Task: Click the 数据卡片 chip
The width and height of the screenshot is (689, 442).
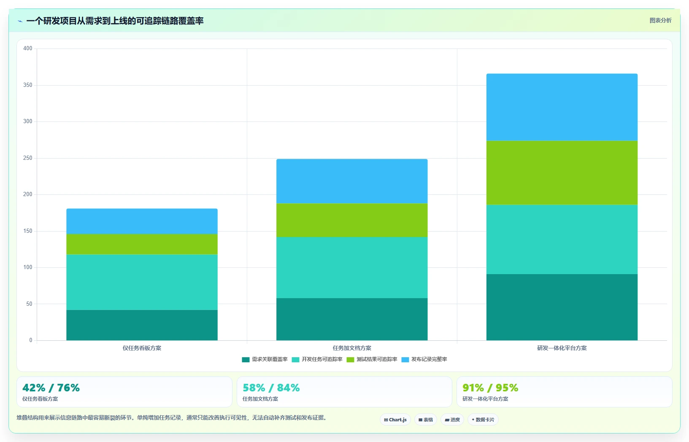Action: pos(483,420)
